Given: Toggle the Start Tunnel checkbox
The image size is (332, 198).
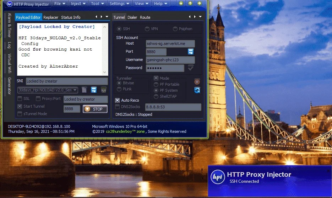Looking at the screenshot, I should tap(20, 106).
